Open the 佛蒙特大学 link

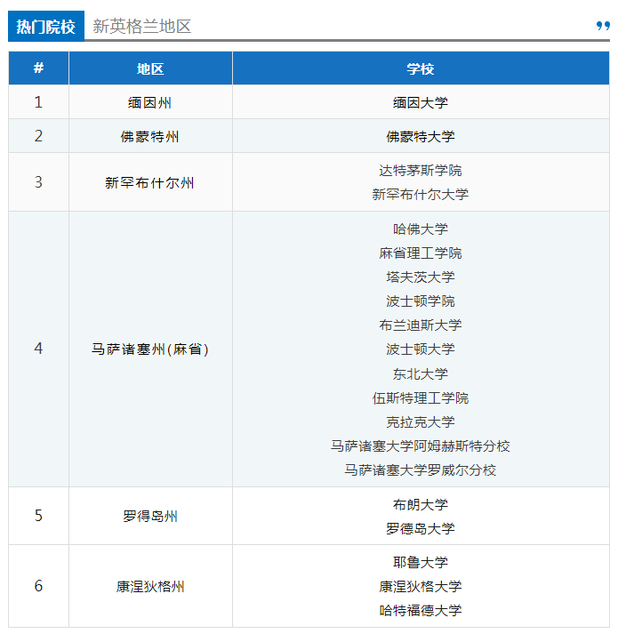421,137
